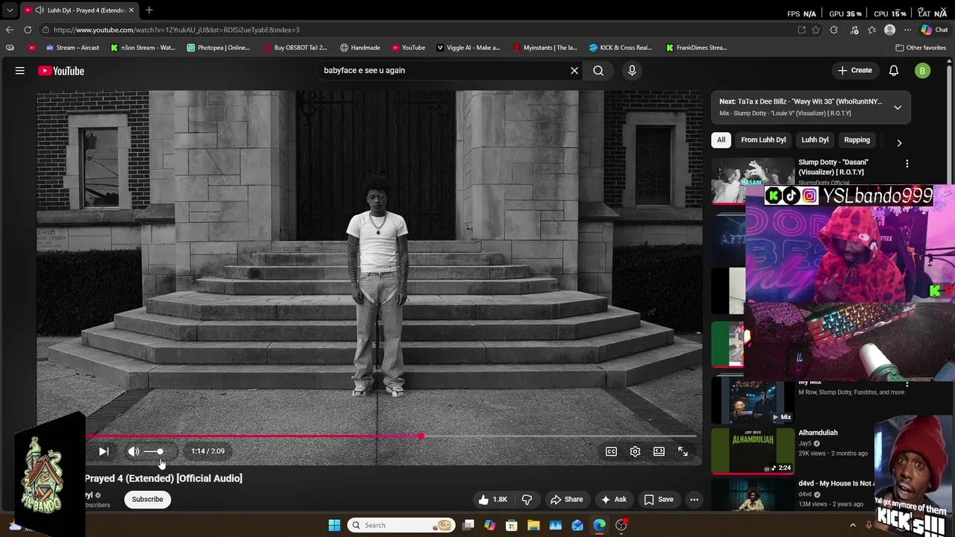Show hidden system tray icons
The width and height of the screenshot is (955, 537).
853,525
